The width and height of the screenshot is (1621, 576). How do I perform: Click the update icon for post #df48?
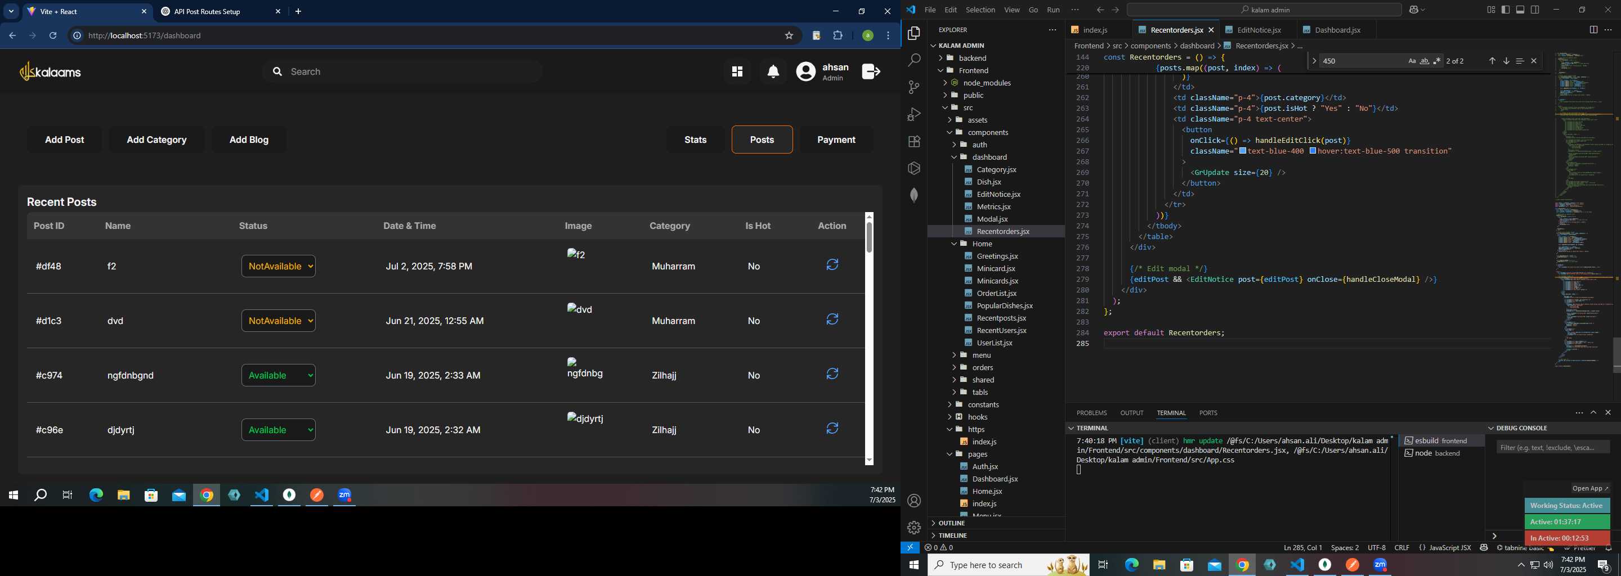pyautogui.click(x=832, y=265)
